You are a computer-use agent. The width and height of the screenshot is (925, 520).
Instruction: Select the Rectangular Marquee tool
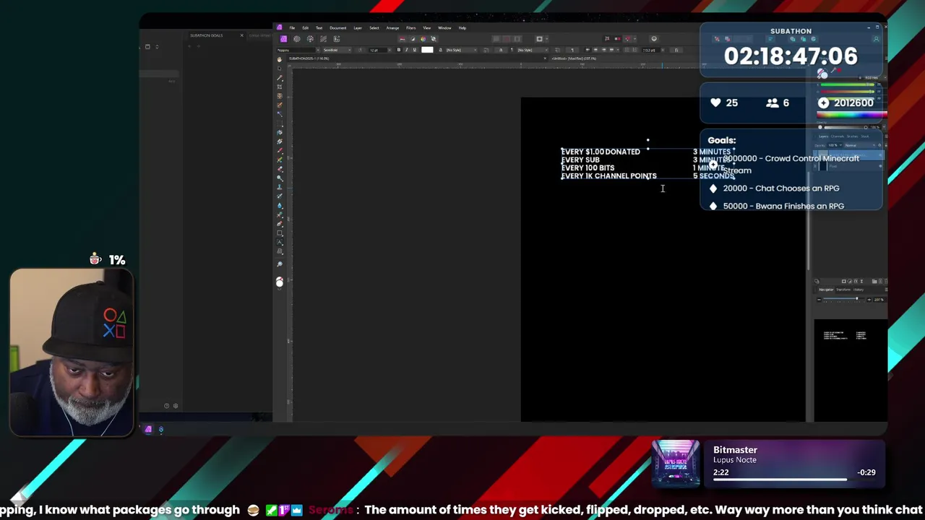[x=280, y=123]
